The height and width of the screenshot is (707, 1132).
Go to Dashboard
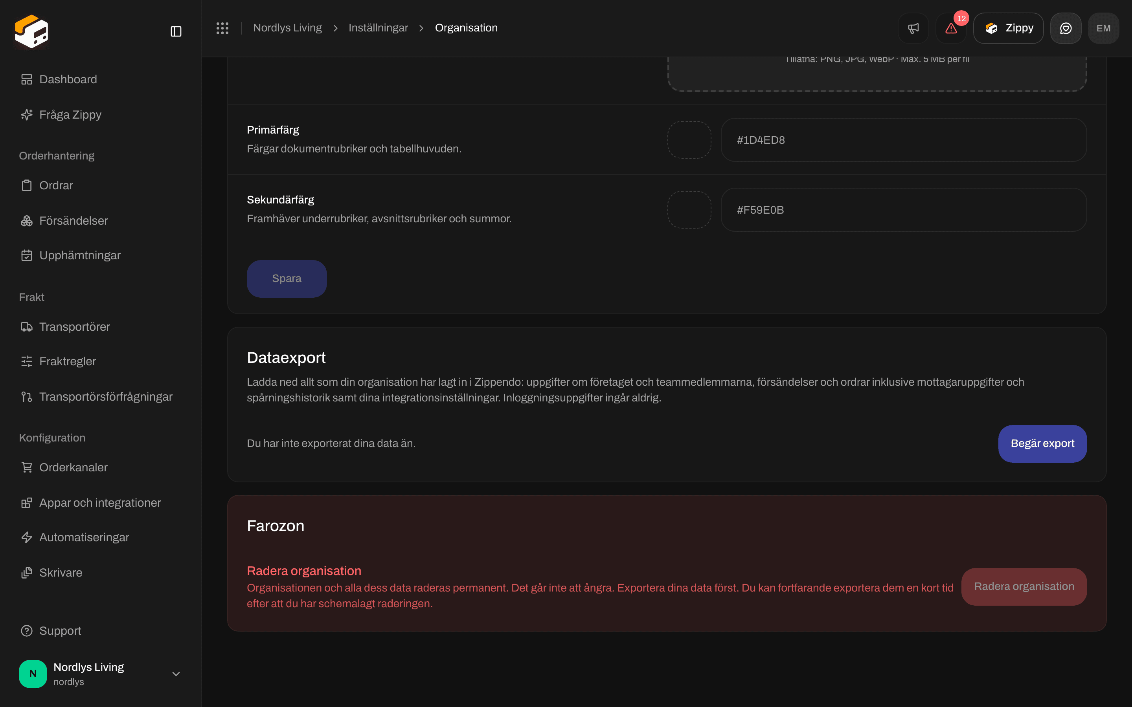click(x=101, y=79)
